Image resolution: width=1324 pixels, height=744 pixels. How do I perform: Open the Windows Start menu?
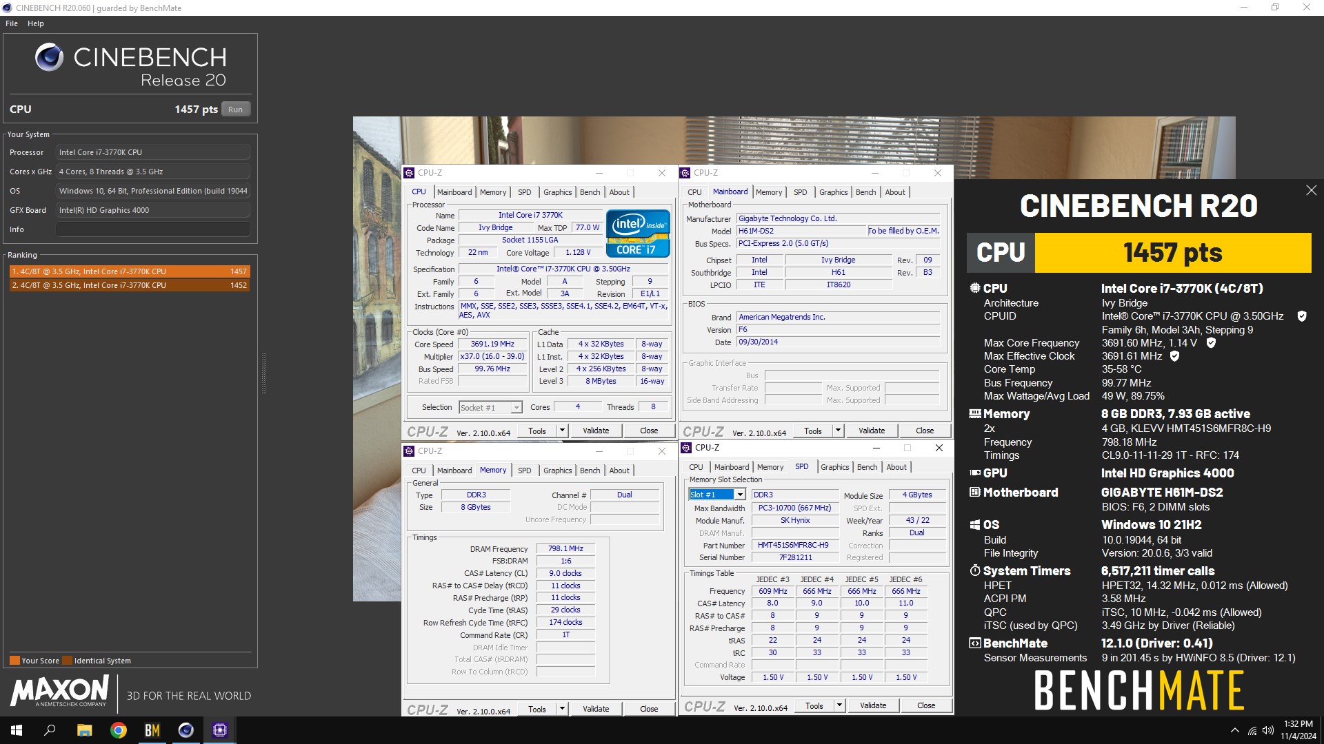pyautogui.click(x=17, y=730)
